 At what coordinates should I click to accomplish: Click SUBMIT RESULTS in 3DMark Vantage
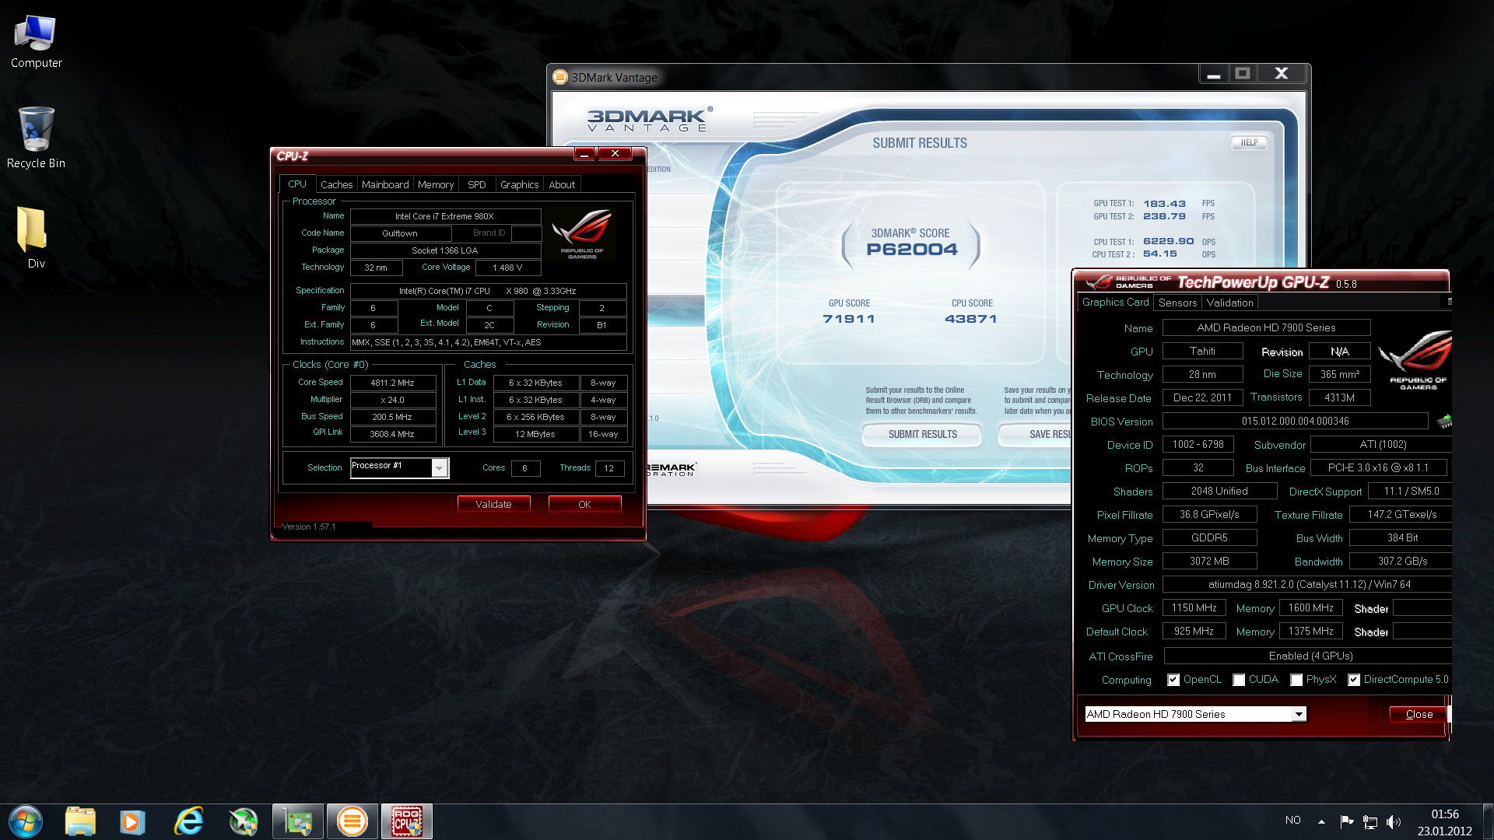click(x=923, y=434)
